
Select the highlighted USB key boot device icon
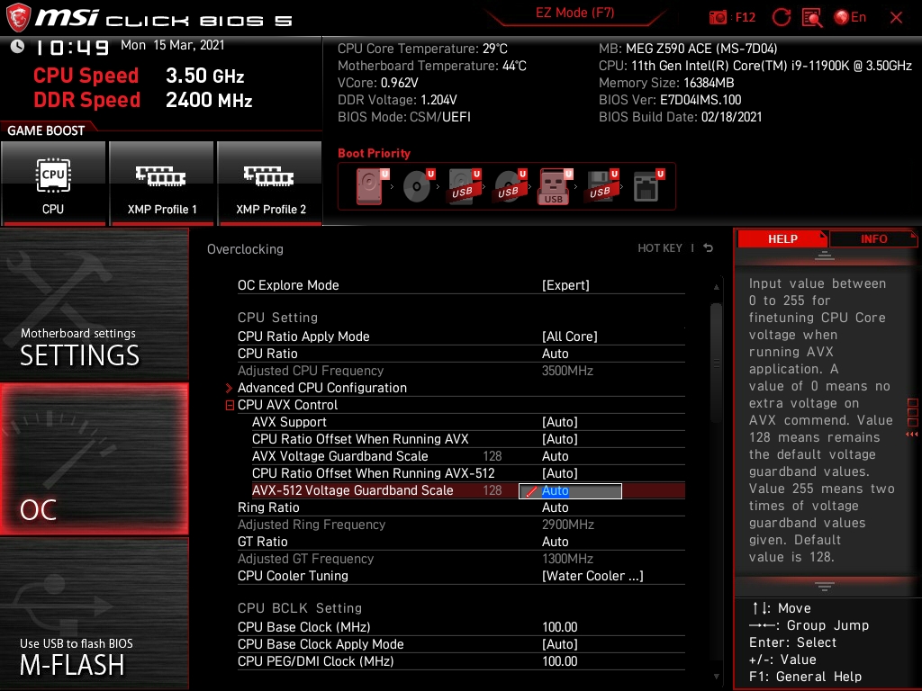point(555,187)
